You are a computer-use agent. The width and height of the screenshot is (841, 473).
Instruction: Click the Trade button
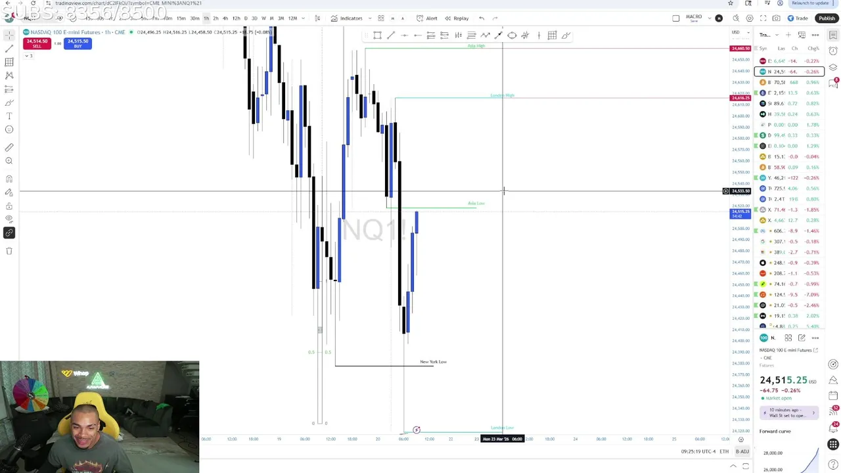(797, 18)
